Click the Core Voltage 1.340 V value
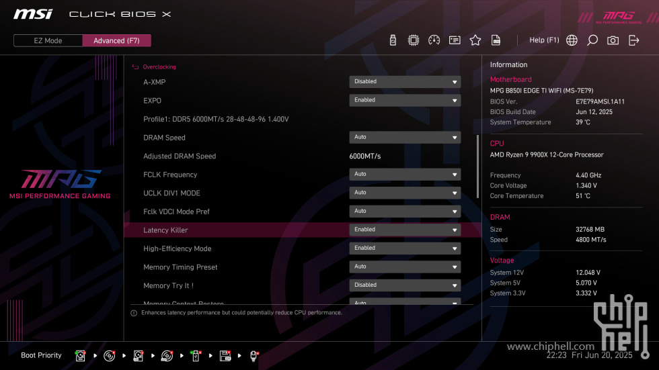Image resolution: width=659 pixels, height=370 pixels. pyautogui.click(x=586, y=185)
